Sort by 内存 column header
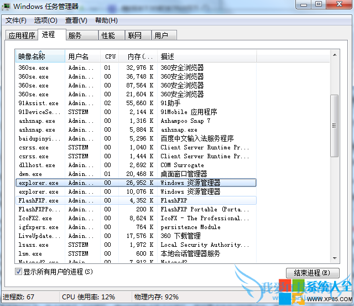The height and width of the screenshot is (306, 354). coord(138,56)
